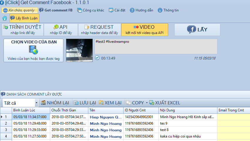
Task: Click the home icon
Action: coord(5,18)
